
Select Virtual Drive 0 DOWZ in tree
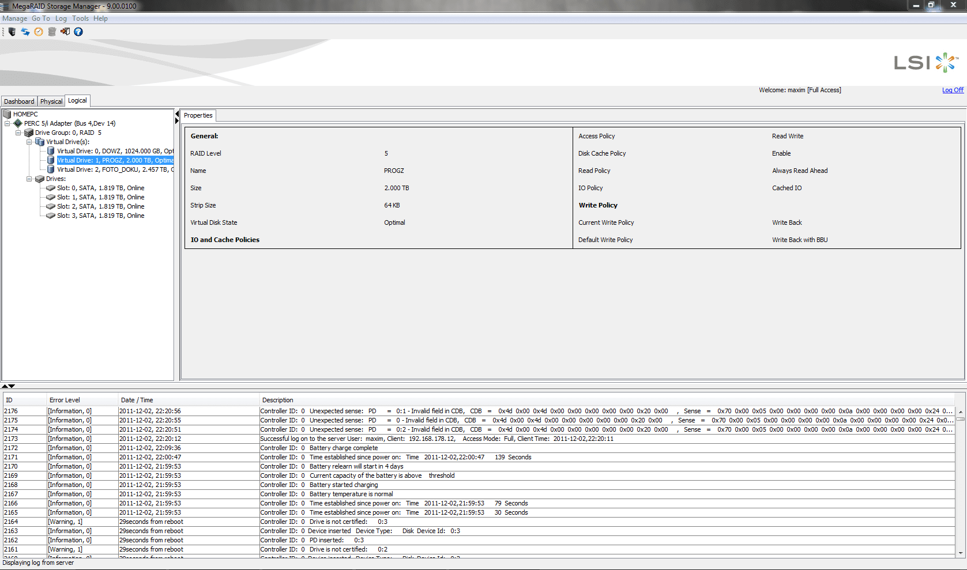(x=115, y=151)
